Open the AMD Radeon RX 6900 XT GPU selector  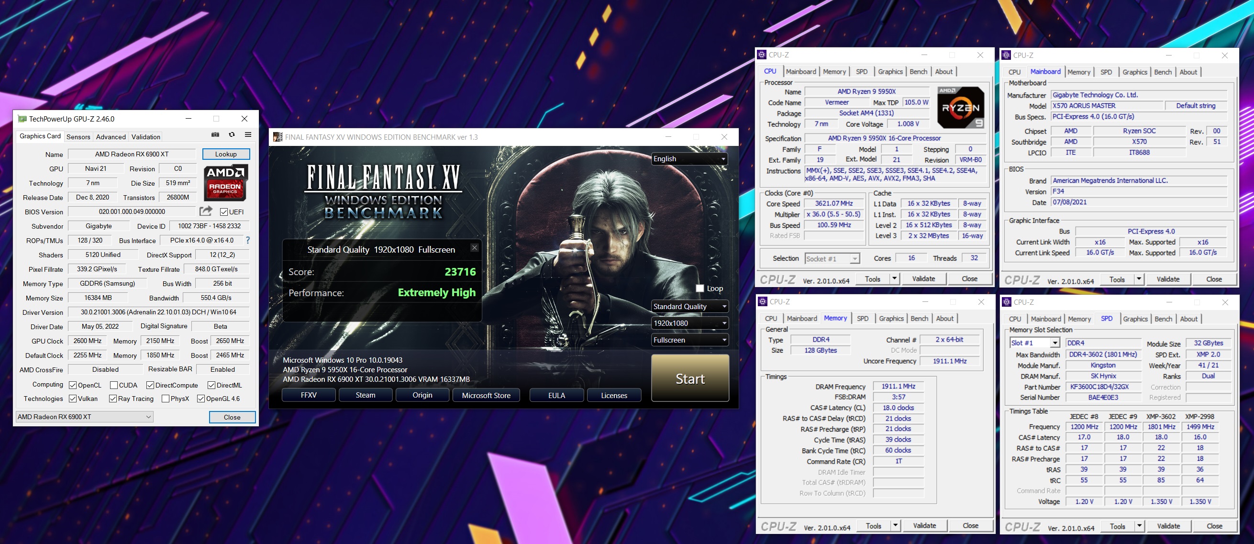point(85,417)
